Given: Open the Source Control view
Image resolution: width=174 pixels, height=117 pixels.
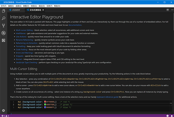Looking at the screenshot, I should (x=4, y=26).
